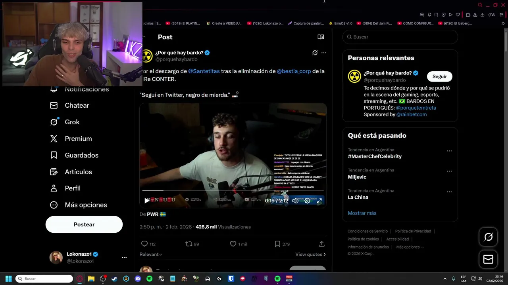Open options for Miljevic trend
Viewport: 508px width, 285px height.
[449, 171]
